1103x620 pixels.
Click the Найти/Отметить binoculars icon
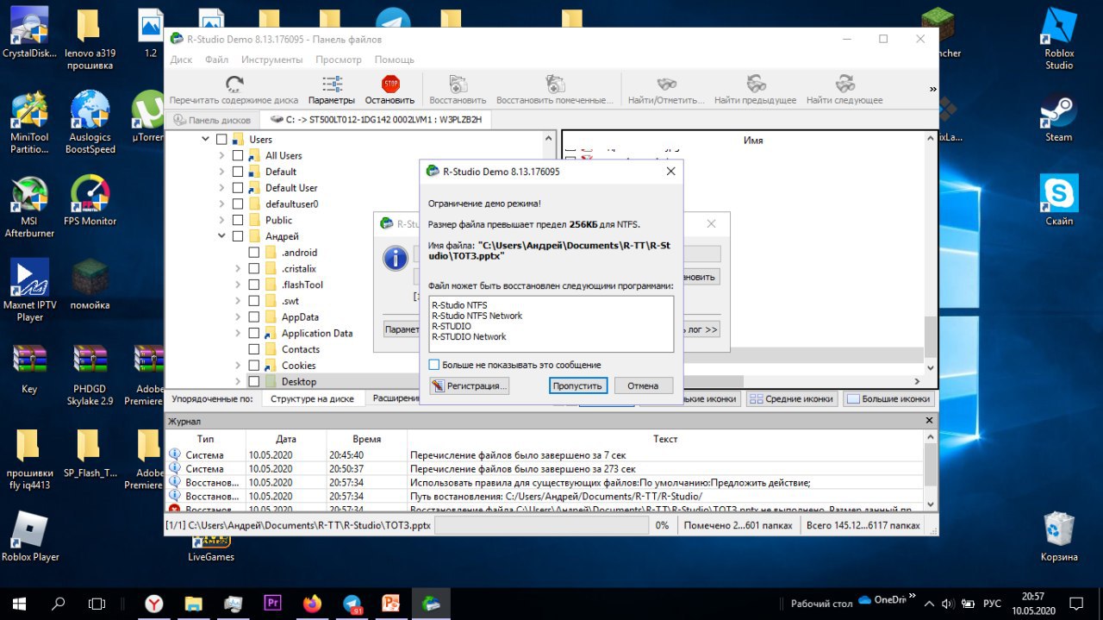pos(666,84)
